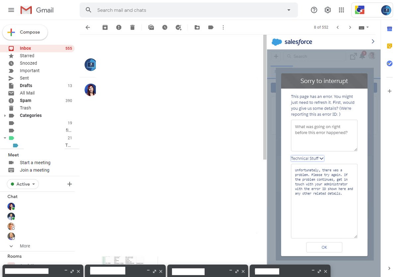Click the 'What was going on' description textbox
The height and width of the screenshot is (277, 398).
click(x=324, y=136)
